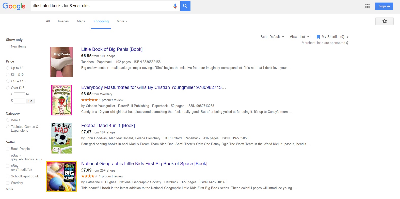Click the Taschen Little Book cover thumbnail

pyautogui.click(x=61, y=62)
